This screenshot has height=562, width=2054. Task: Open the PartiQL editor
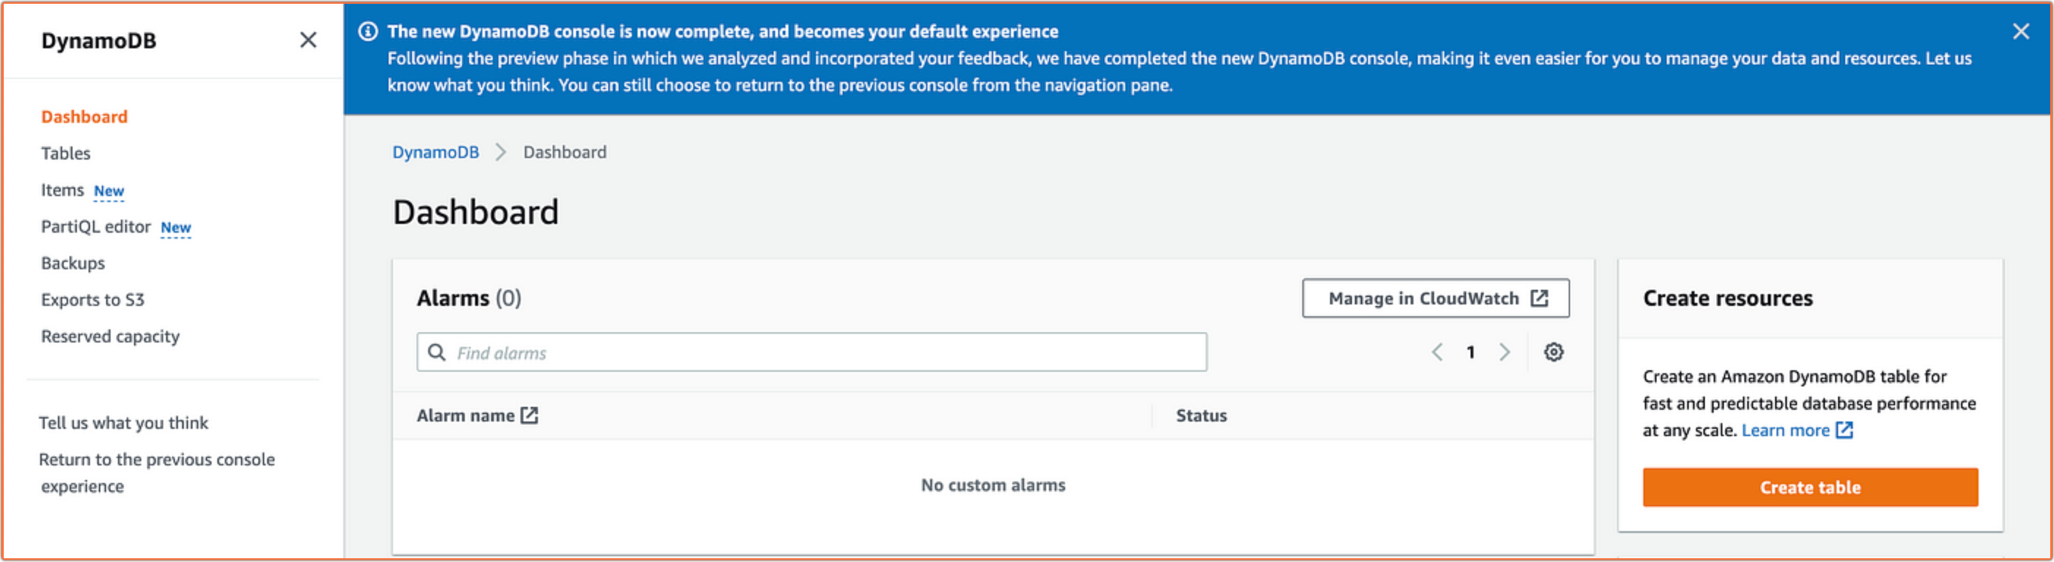pos(96,226)
